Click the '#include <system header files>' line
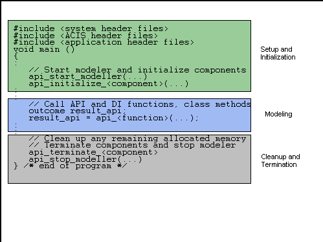This screenshot has height=242, width=323. click(x=91, y=28)
